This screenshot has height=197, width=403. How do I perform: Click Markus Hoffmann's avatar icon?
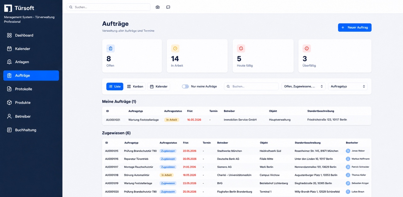click(348, 159)
